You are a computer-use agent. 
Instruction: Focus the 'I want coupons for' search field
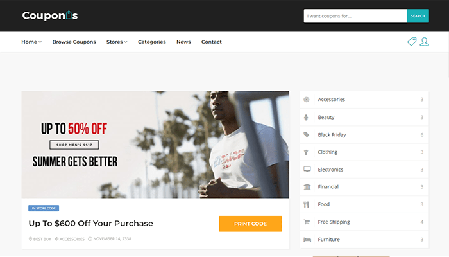[355, 16]
